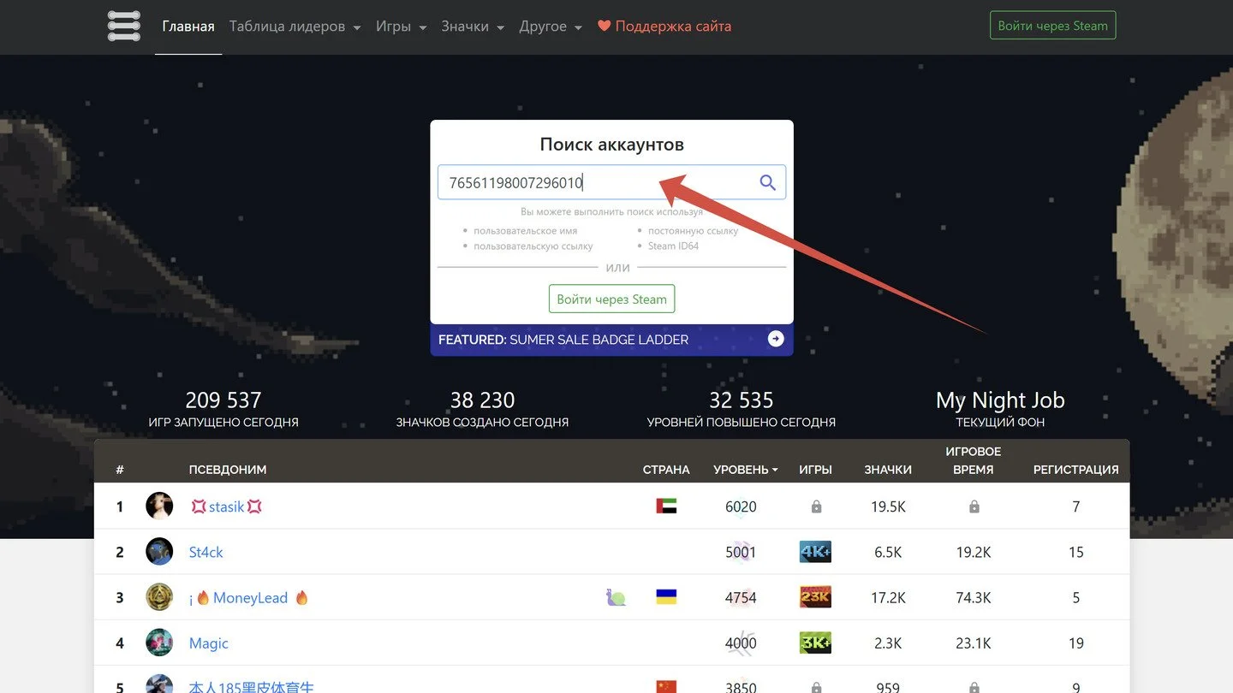Click the постоянную ссылку search hint
Screen dimensions: 1233x693
[693, 231]
